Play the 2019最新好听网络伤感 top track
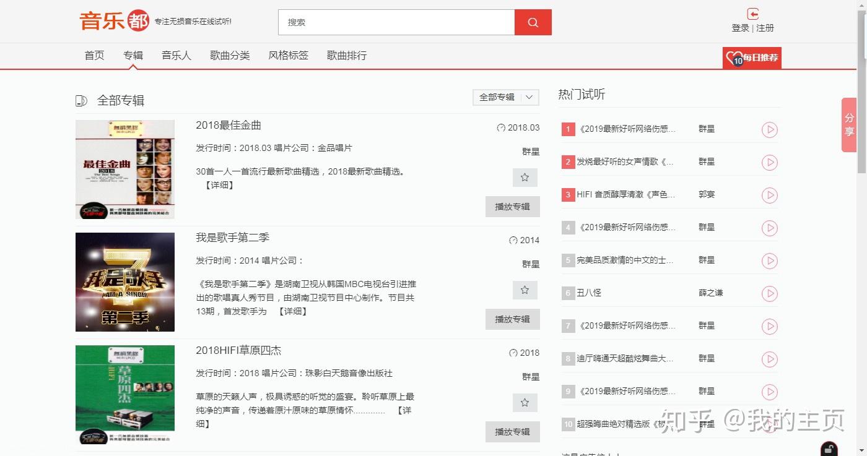867x456 pixels. click(x=770, y=130)
